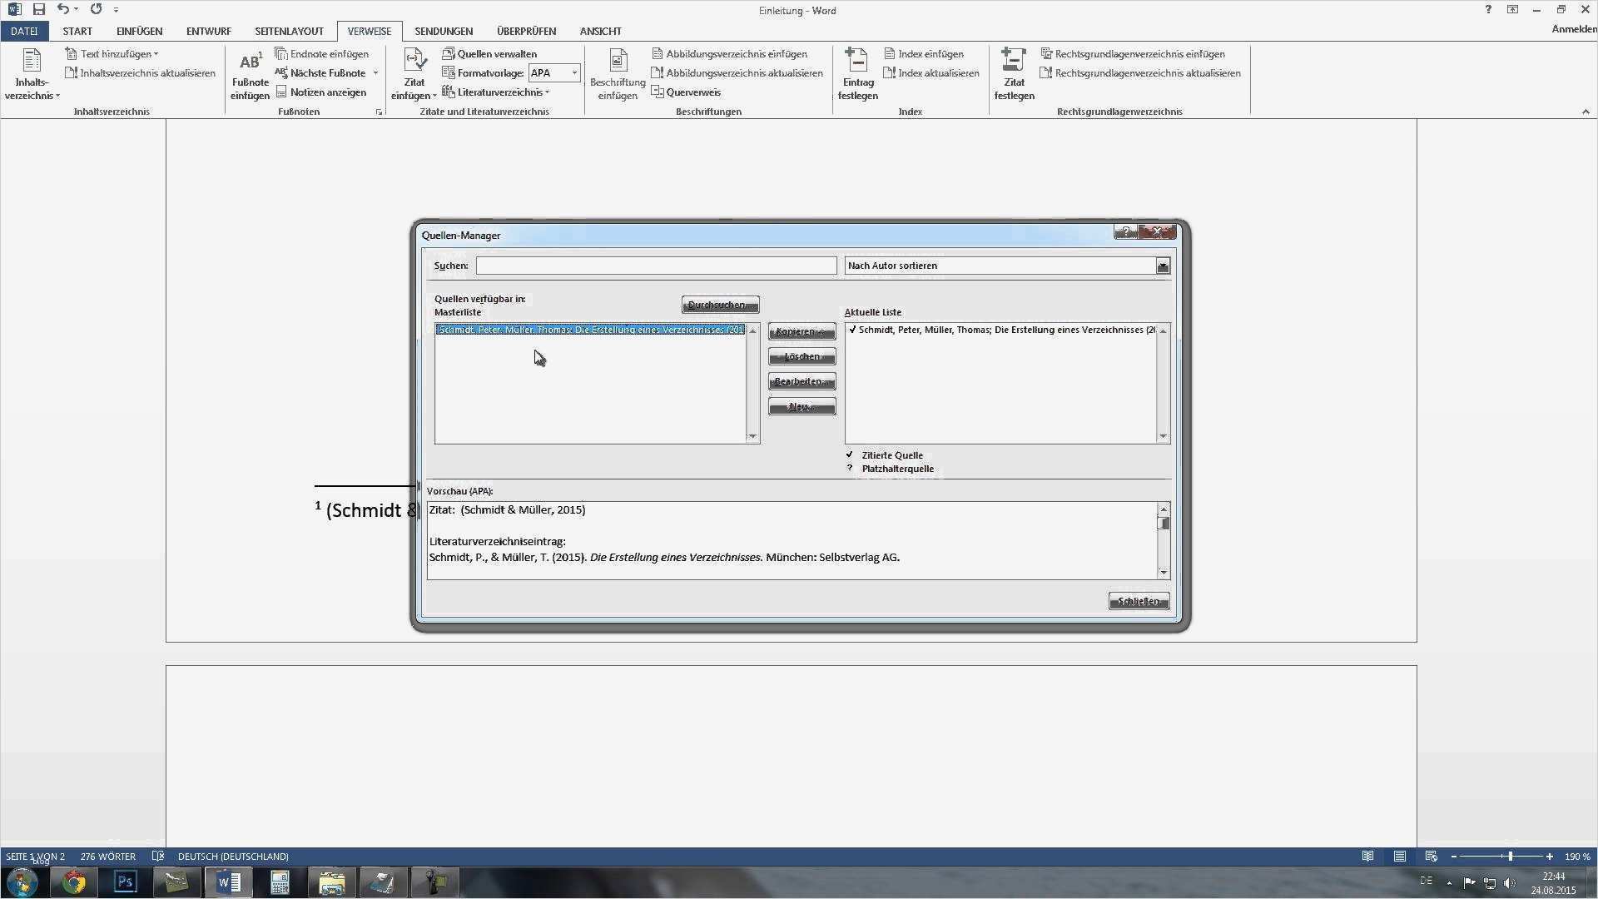The image size is (1598, 899).
Task: Insert a citation with Zitat einfügen
Action: 414,79
